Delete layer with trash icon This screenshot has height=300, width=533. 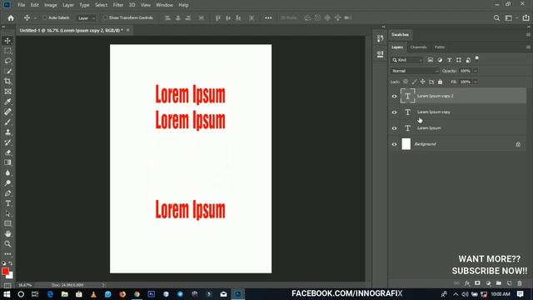[x=520, y=283]
